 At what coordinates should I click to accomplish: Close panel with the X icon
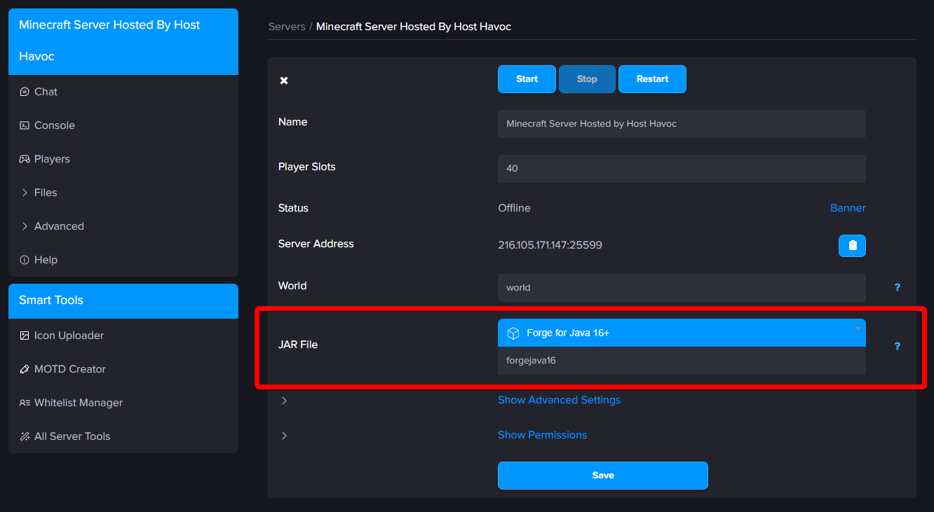pos(284,81)
